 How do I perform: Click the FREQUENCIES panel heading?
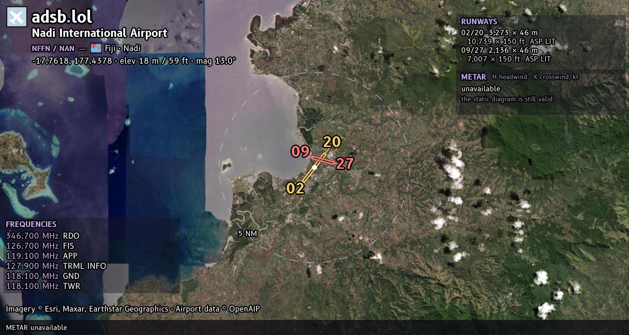[31, 224]
